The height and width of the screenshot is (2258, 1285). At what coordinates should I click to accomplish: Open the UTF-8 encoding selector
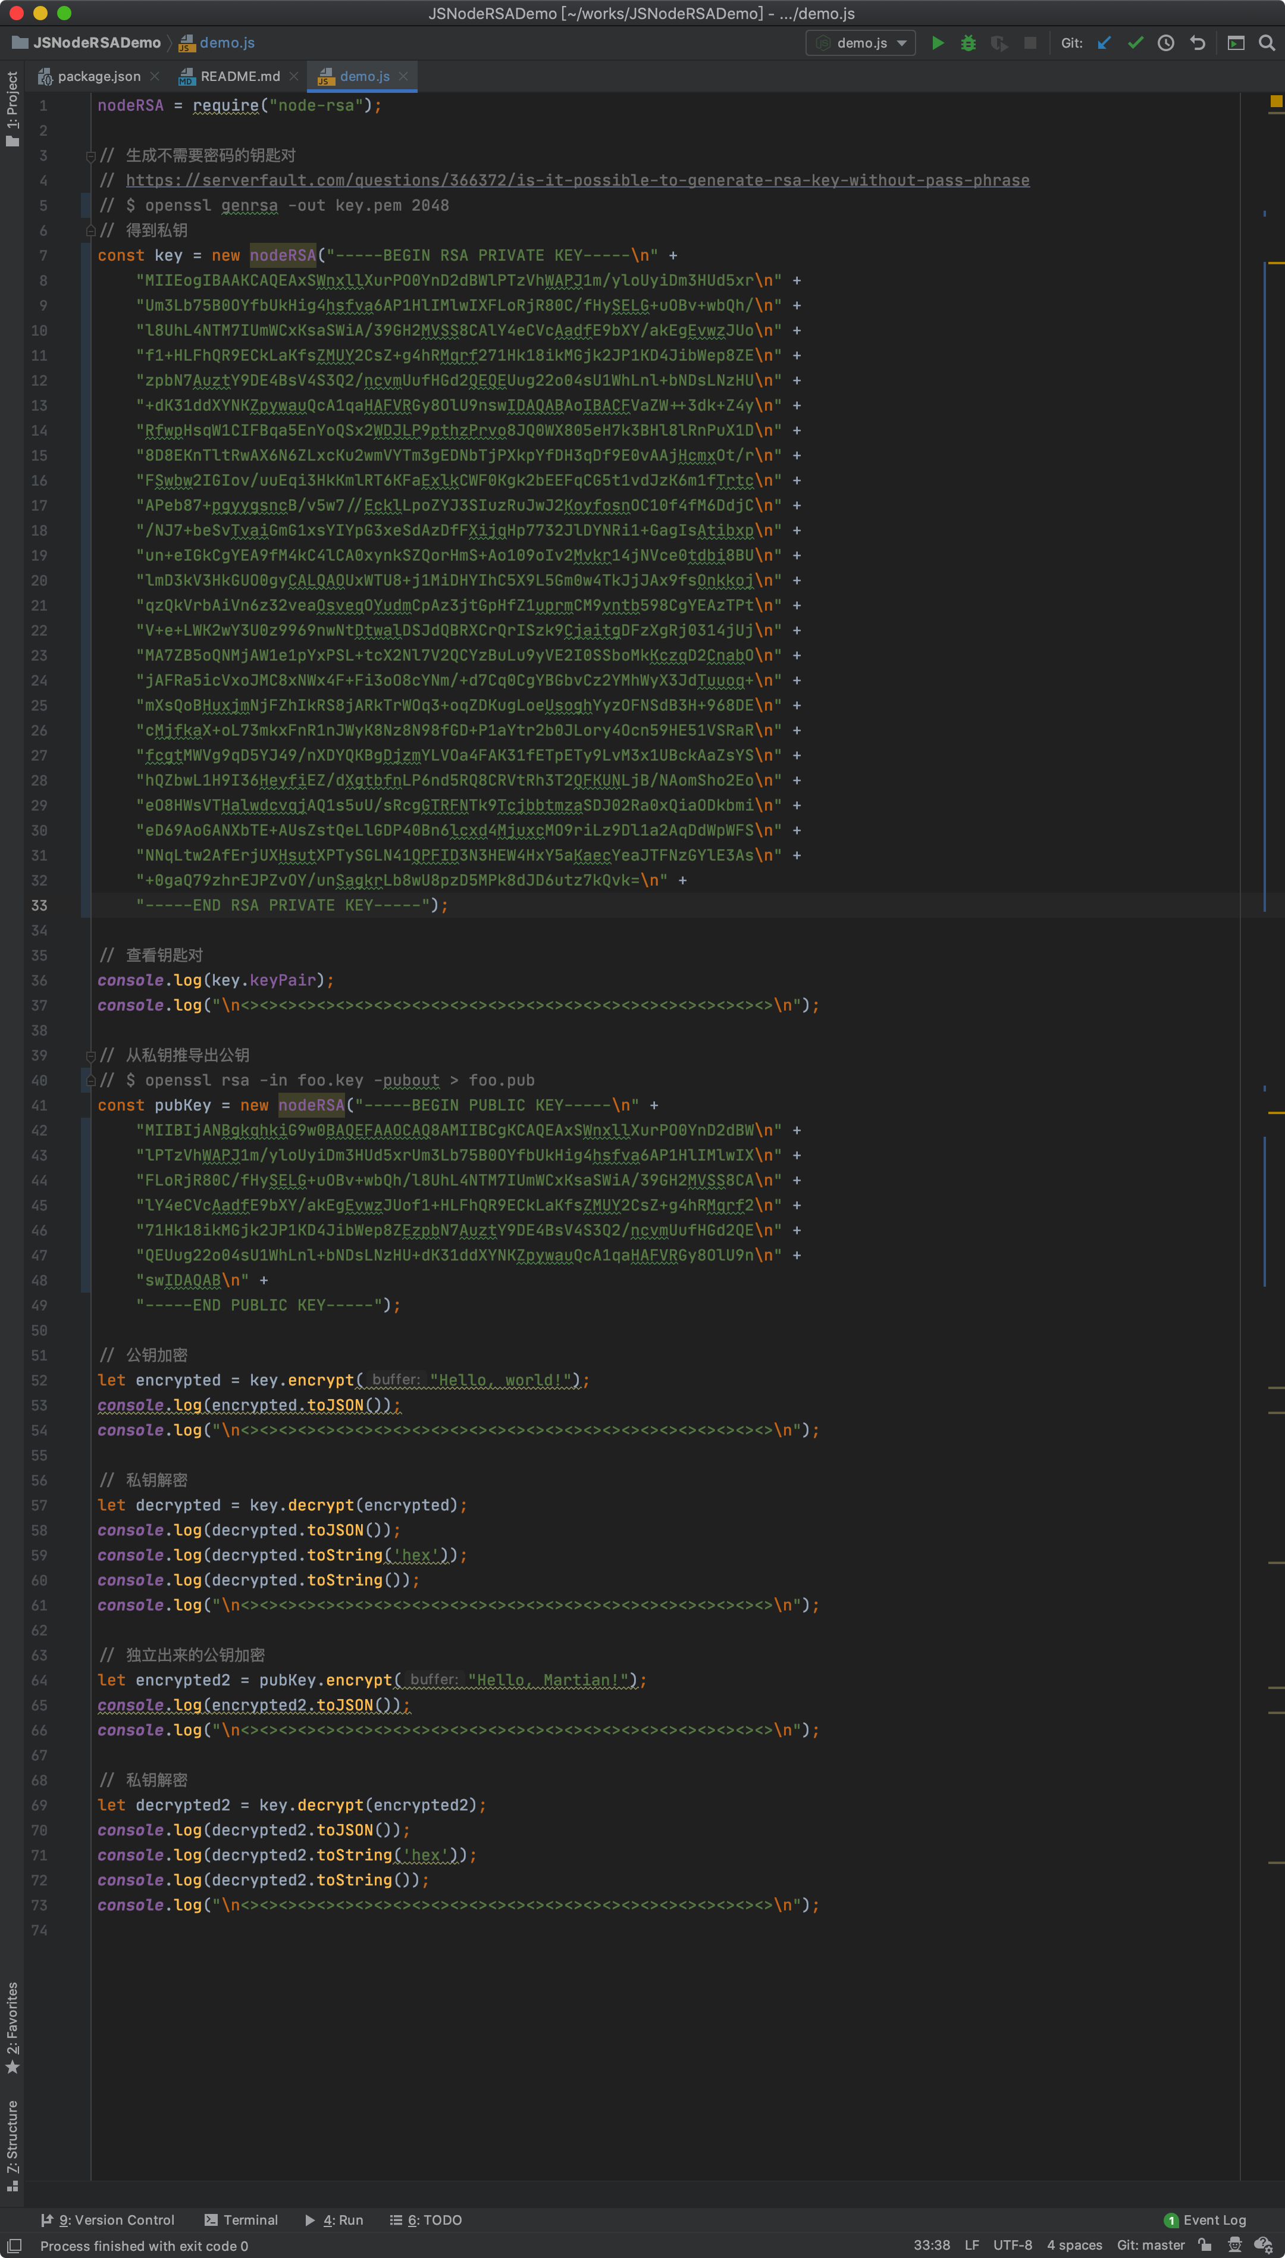point(1013,2245)
